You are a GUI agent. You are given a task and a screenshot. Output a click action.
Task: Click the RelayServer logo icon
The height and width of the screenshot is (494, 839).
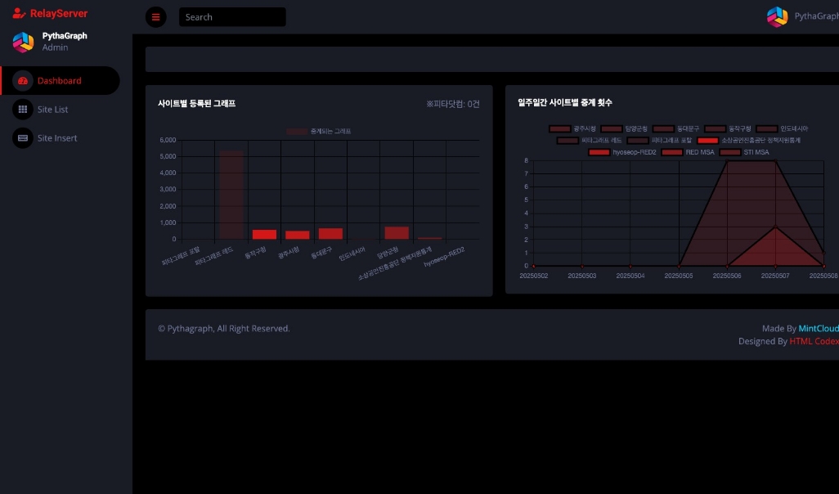point(19,13)
